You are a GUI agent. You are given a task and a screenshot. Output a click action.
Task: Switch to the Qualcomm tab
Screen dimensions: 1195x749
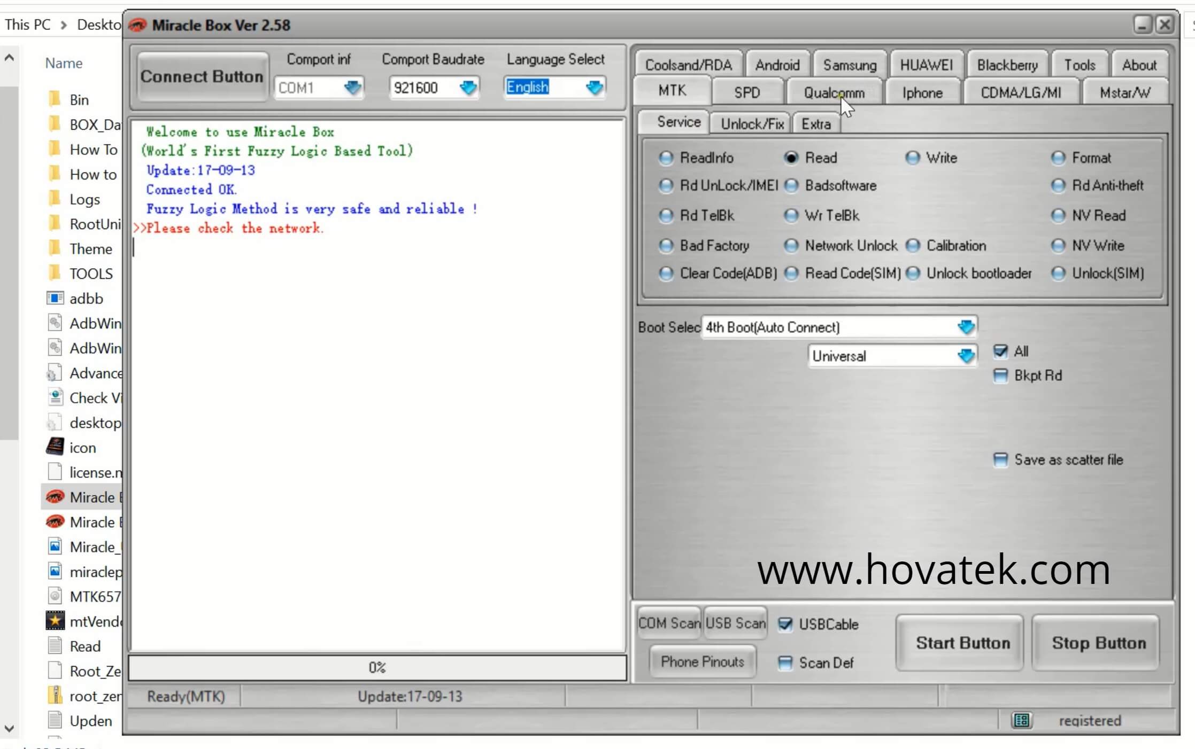(x=834, y=92)
